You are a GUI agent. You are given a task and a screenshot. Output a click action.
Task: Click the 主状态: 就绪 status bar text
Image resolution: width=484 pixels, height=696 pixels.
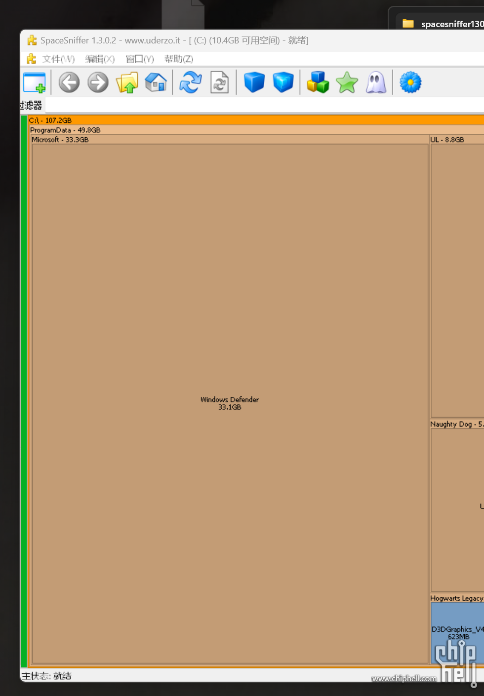tap(46, 676)
